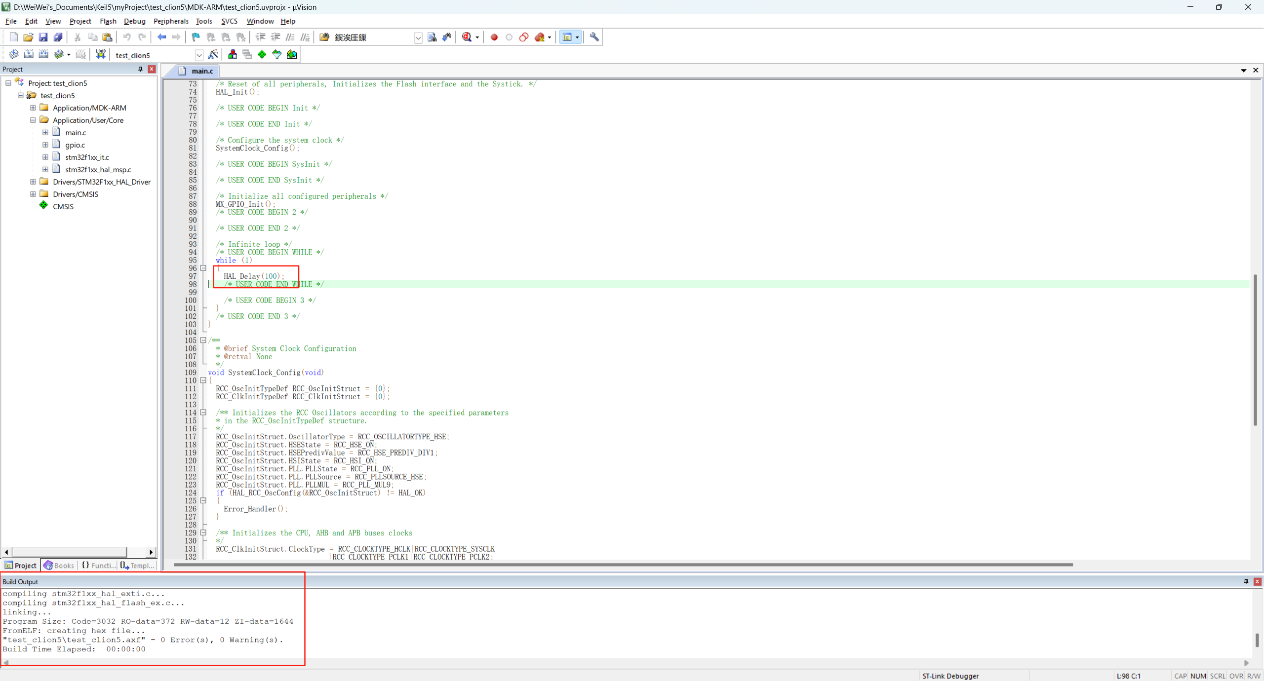1264x681 pixels.
Task: Download code to target flash with LOAD
Action: 100,54
